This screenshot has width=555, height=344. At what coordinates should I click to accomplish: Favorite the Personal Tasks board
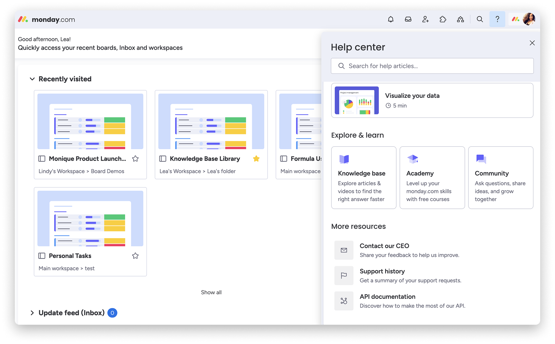point(135,256)
